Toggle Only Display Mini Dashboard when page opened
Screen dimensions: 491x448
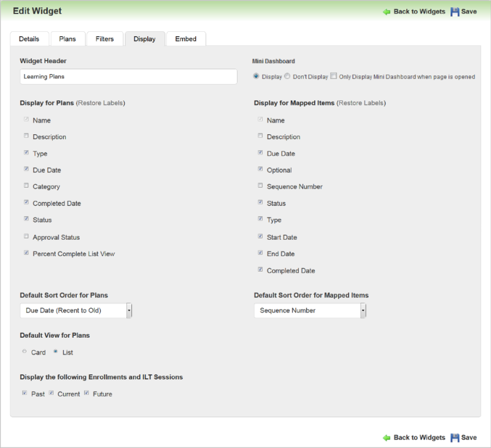pos(333,75)
